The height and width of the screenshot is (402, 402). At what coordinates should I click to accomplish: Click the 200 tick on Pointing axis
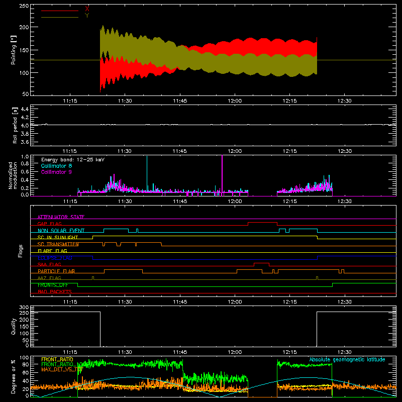pyautogui.click(x=24, y=27)
